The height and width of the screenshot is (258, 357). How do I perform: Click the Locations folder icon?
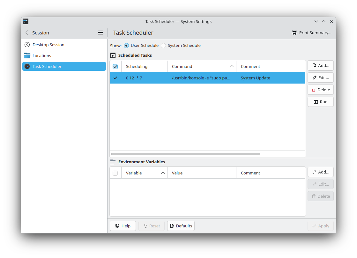pyautogui.click(x=27, y=55)
